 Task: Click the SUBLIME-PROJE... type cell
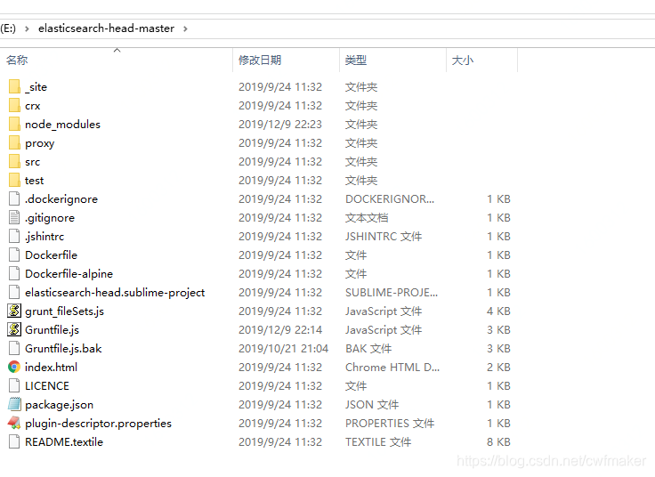pyautogui.click(x=392, y=293)
